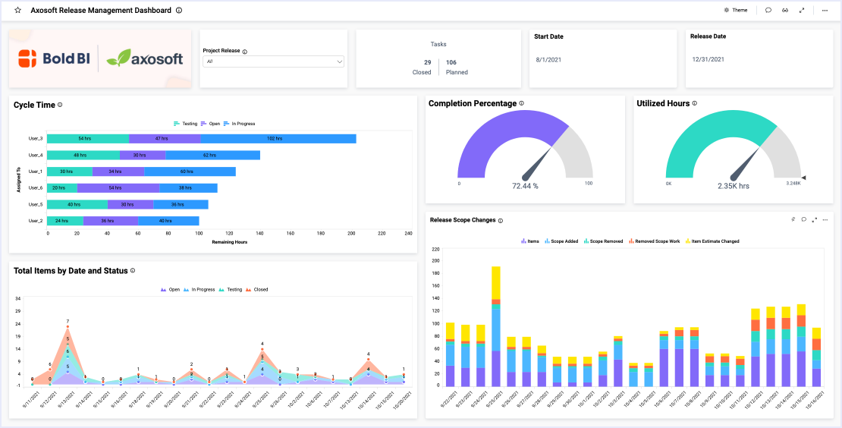Toggle Testing series in Cycle Time legend
The image size is (842, 428).
185,123
